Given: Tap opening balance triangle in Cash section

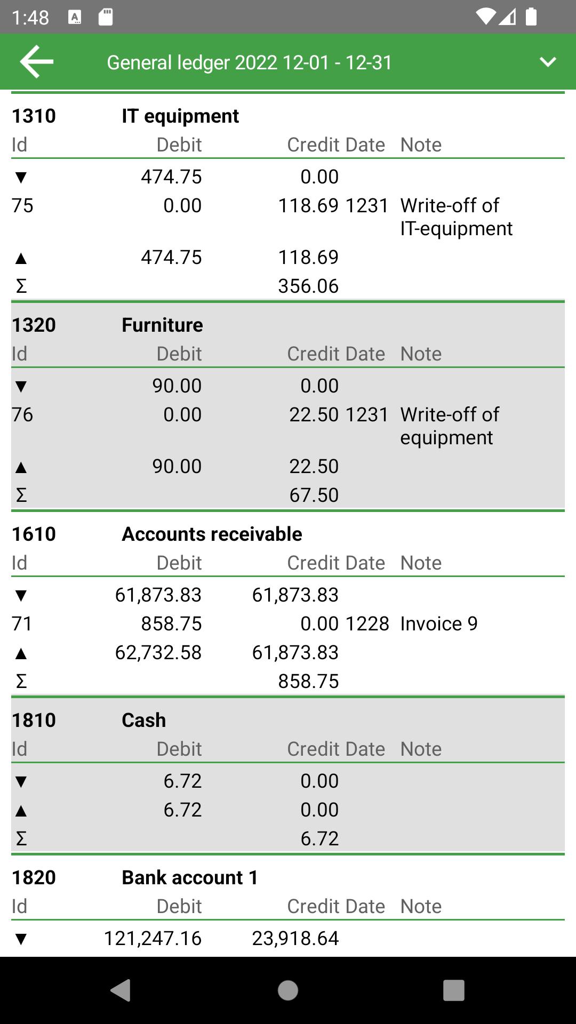Looking at the screenshot, I should point(21,781).
